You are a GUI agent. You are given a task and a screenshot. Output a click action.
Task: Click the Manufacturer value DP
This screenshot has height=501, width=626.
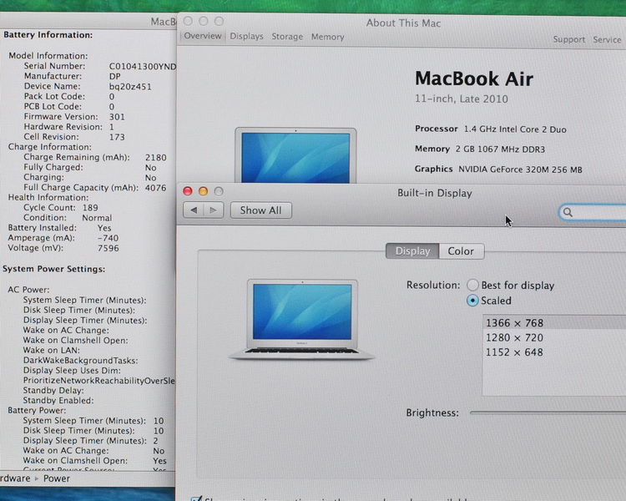[115, 76]
